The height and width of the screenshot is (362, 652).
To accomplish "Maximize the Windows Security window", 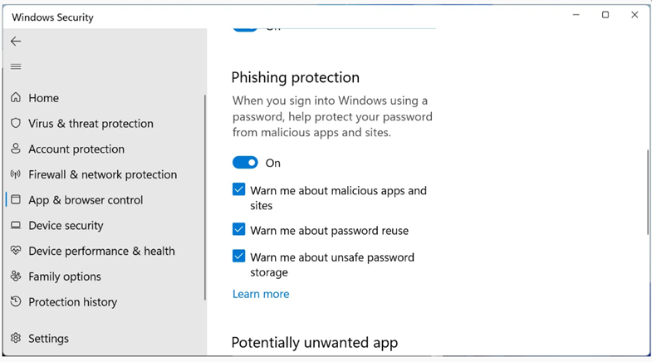I will (x=605, y=15).
